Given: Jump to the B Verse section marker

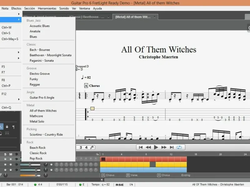Looking at the screenshot, I should pos(132,175).
